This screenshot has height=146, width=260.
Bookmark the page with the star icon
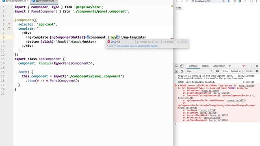point(228,1)
